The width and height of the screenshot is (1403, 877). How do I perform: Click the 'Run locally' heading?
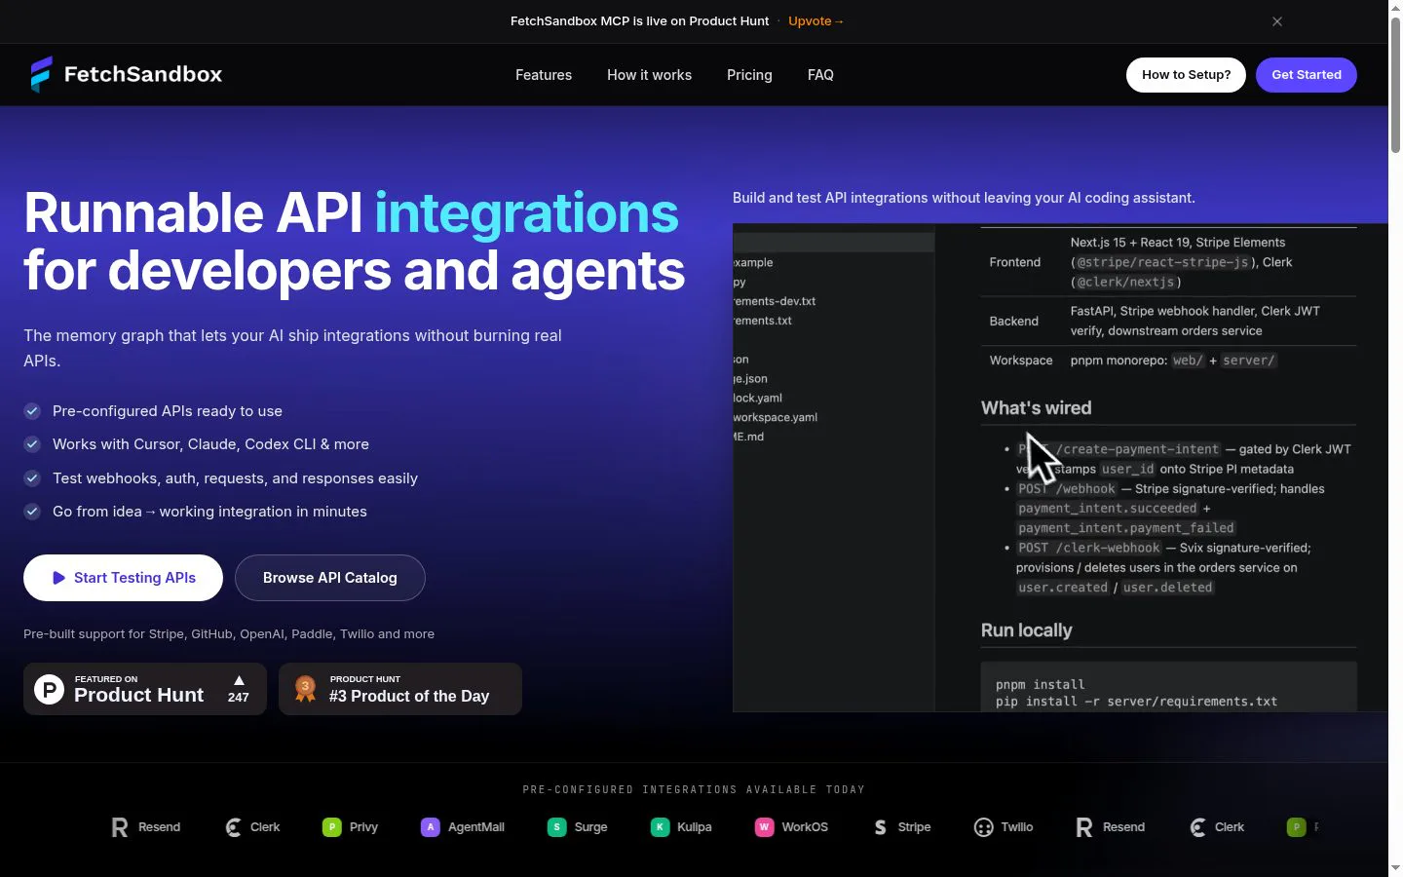(1026, 630)
